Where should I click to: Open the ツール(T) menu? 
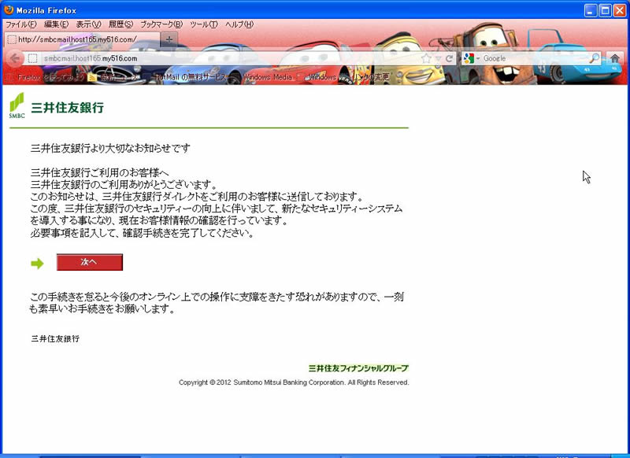204,24
